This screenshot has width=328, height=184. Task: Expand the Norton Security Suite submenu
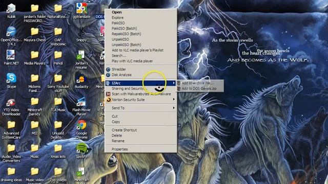click(x=140, y=100)
